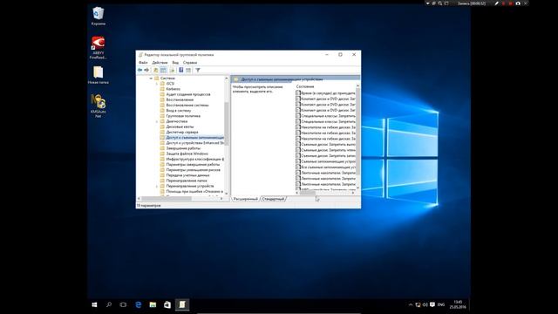Select the Перенаправление папок folder
The height and width of the screenshot is (314, 558).
coord(187,181)
